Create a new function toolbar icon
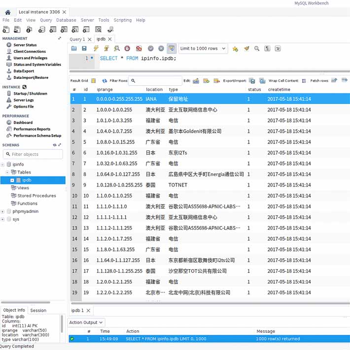350x350 pixels. tap(86, 29)
